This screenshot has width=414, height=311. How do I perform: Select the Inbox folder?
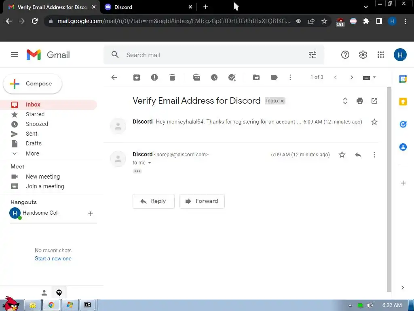pos(49,104)
